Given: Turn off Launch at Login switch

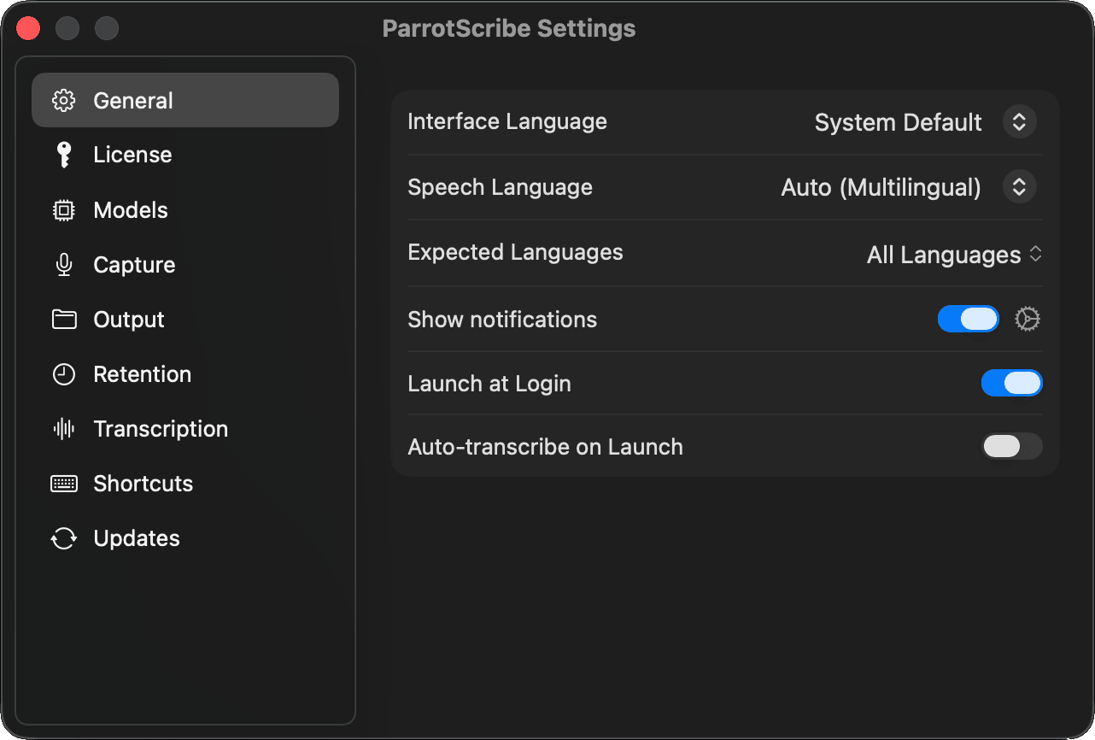Looking at the screenshot, I should pyautogui.click(x=1011, y=384).
